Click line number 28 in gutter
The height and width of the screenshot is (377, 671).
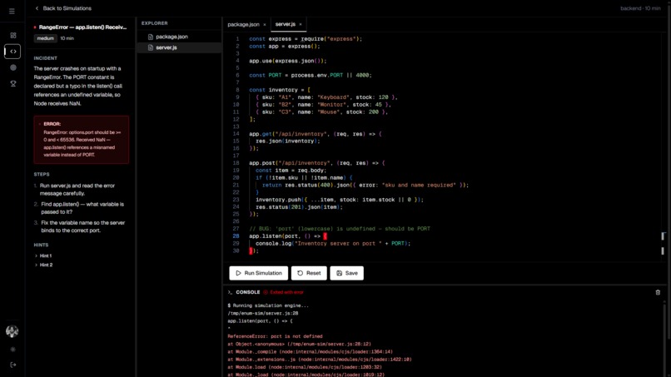(236, 236)
